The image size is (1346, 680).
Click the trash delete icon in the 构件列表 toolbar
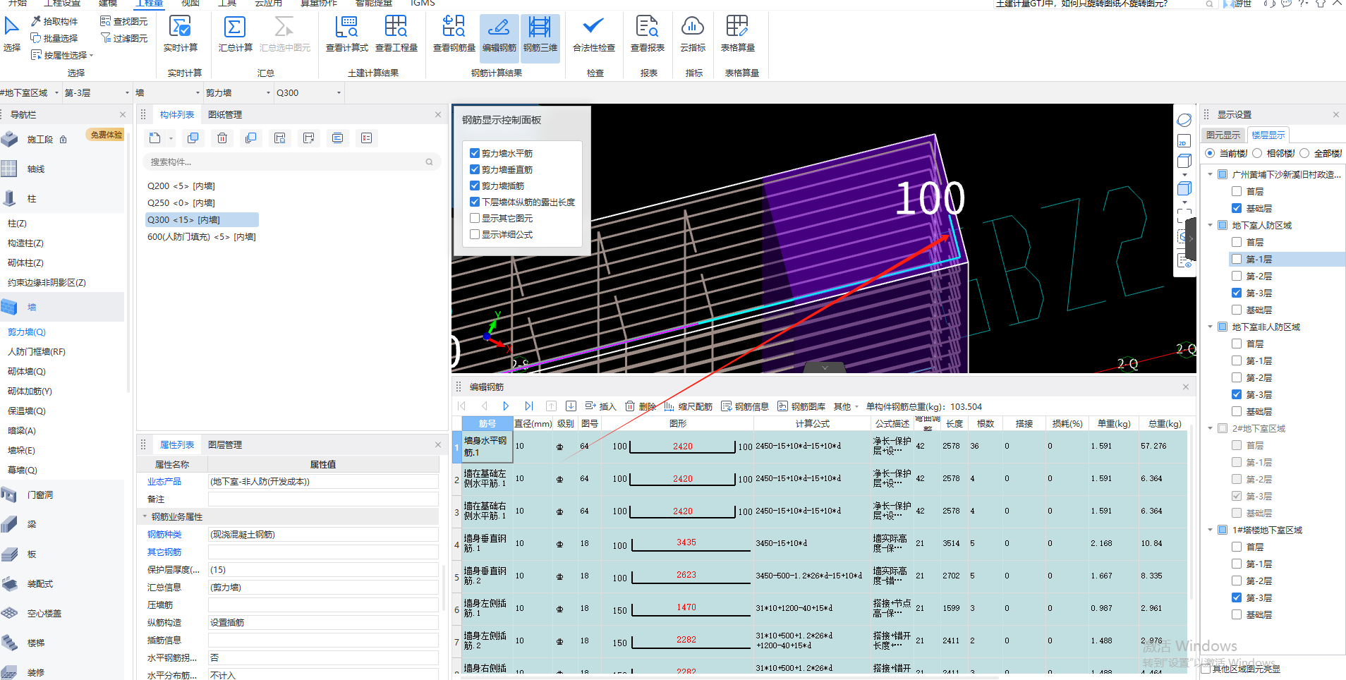pos(222,138)
